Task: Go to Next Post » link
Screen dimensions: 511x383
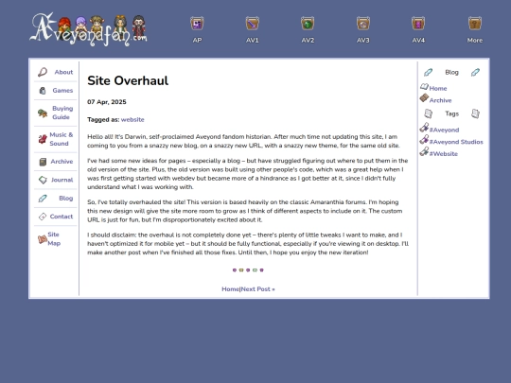Action: pos(257,289)
